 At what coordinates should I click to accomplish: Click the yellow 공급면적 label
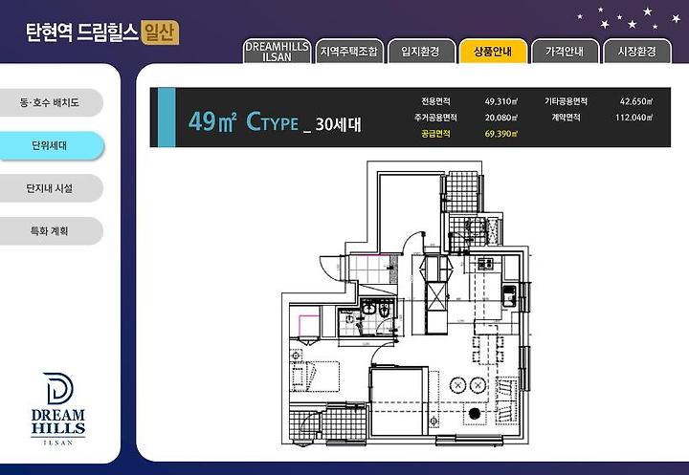point(435,134)
